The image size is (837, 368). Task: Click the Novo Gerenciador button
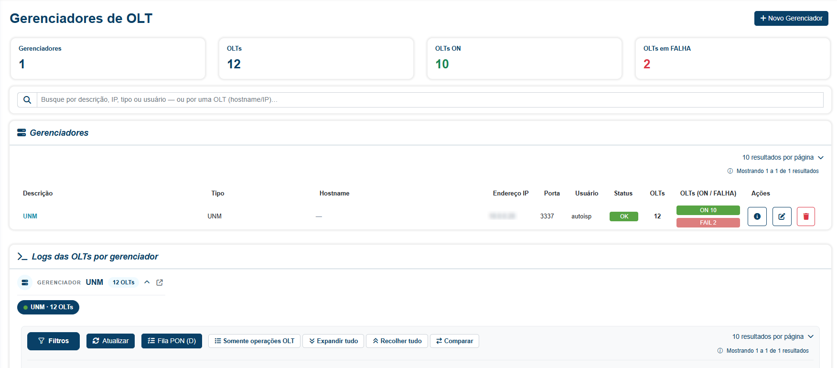click(791, 18)
